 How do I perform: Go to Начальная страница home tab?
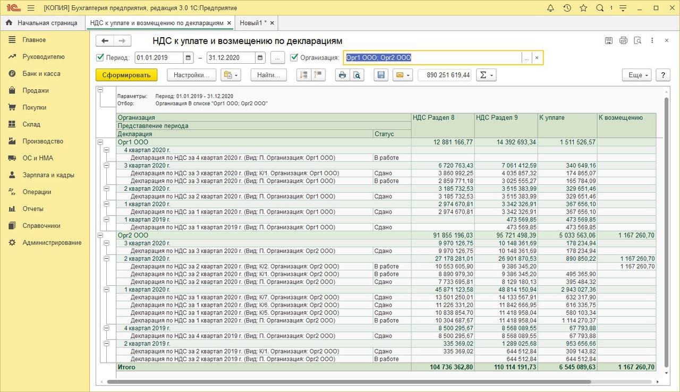pyautogui.click(x=42, y=23)
